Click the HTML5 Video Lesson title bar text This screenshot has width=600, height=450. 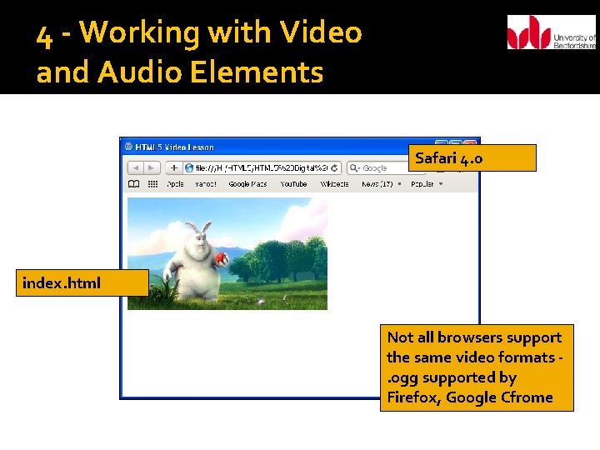tap(174, 147)
